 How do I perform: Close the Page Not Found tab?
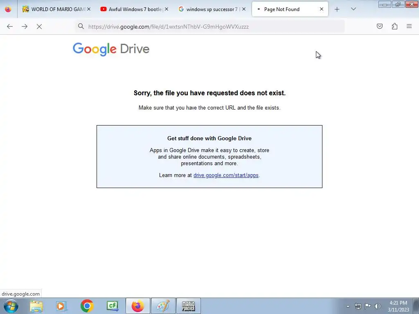(x=322, y=9)
